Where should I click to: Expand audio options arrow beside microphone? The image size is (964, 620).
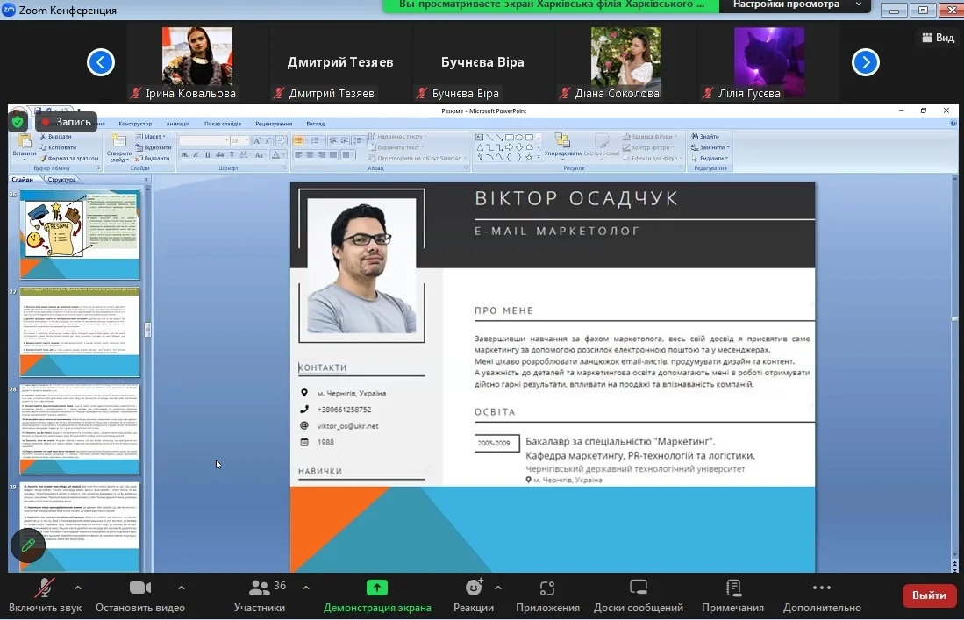coord(78,588)
